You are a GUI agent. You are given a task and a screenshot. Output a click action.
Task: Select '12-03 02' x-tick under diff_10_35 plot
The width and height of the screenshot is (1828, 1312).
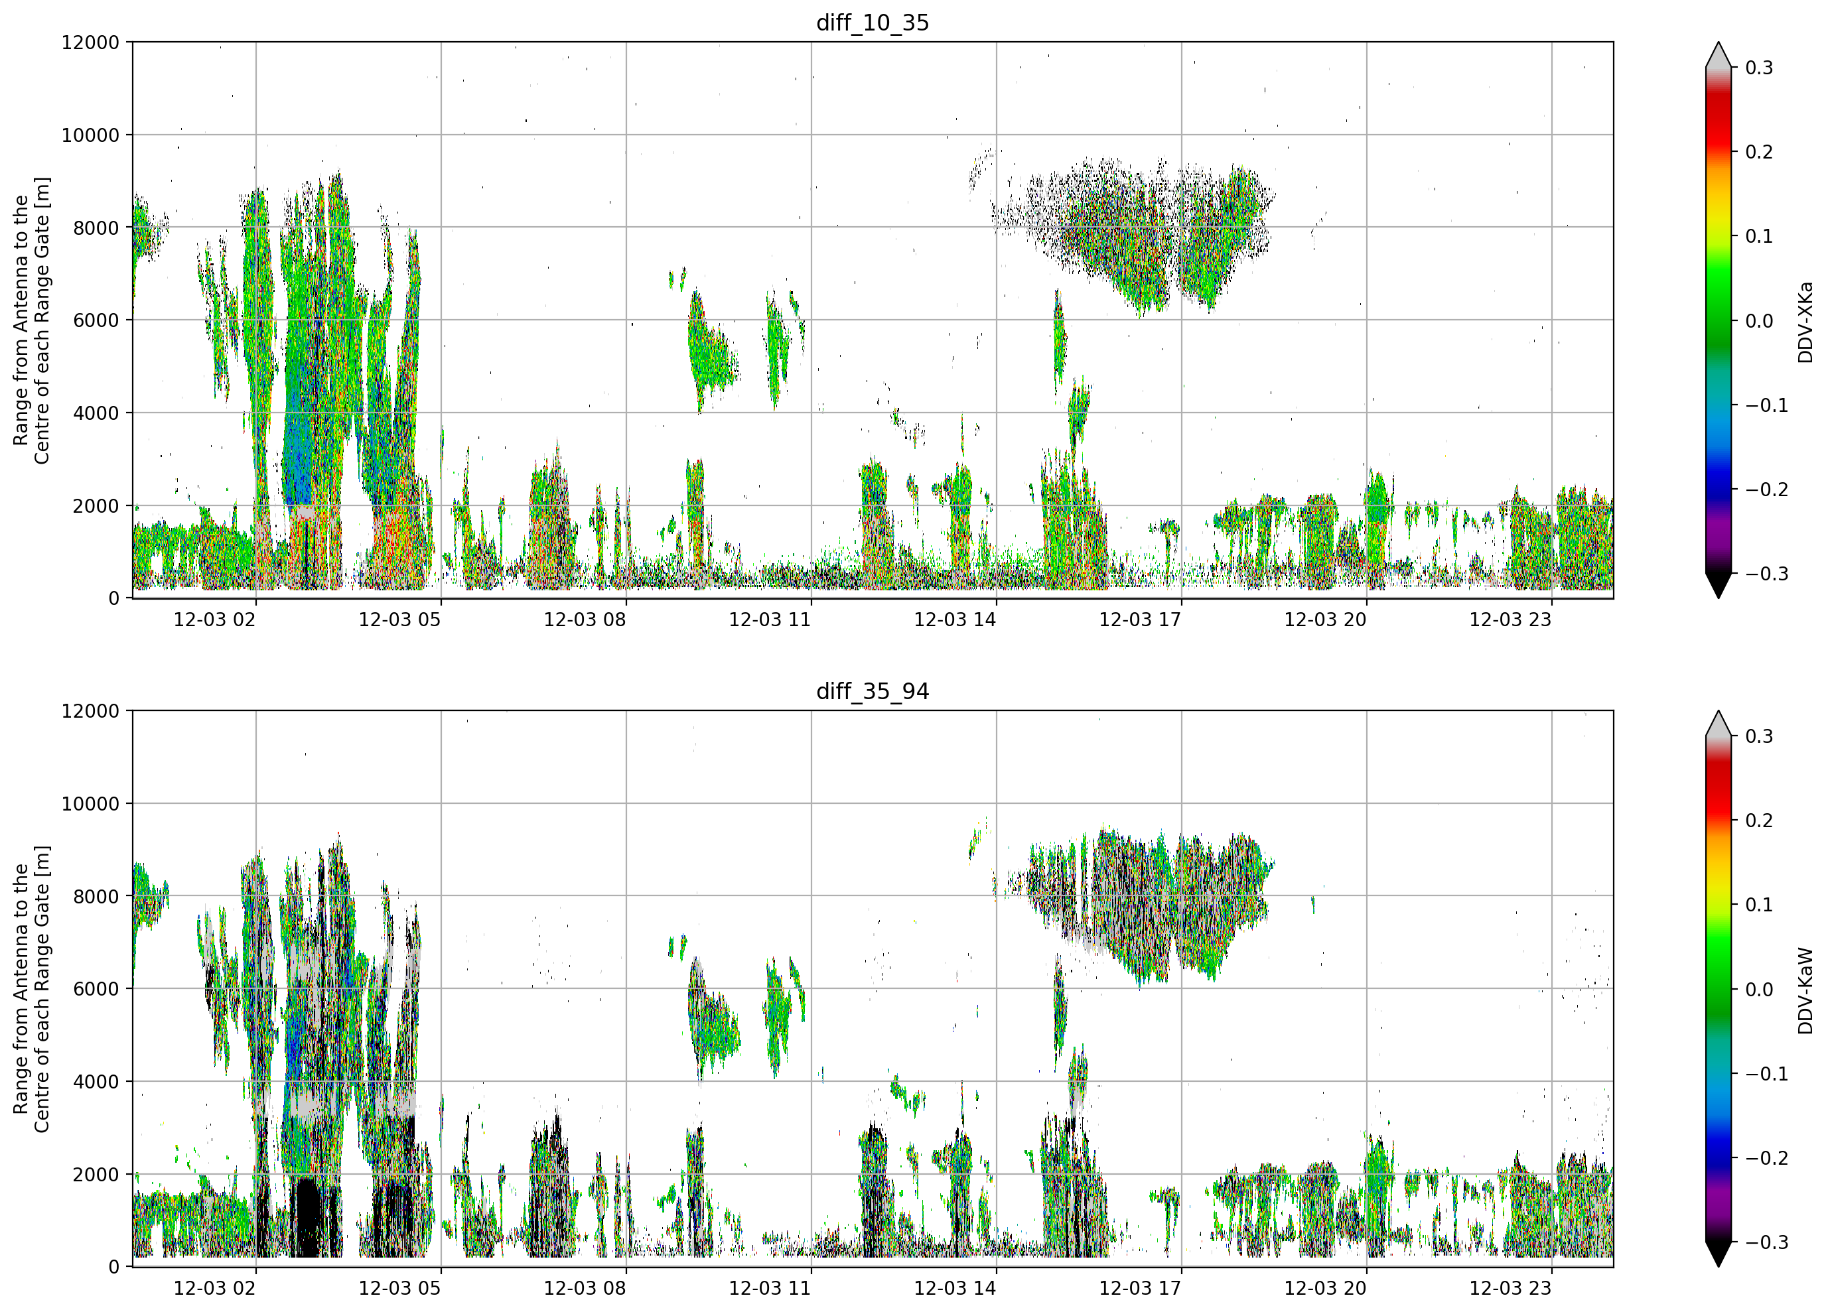[214, 620]
